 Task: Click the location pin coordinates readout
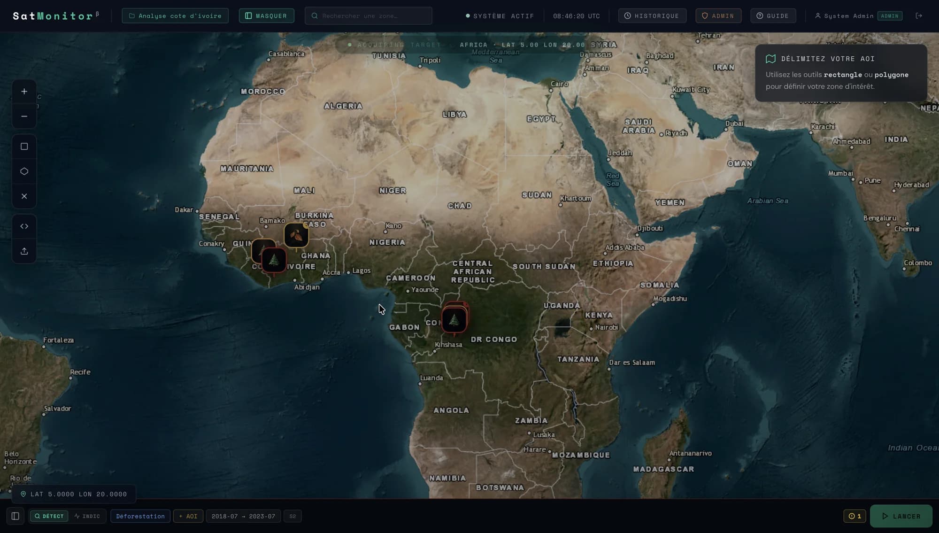click(74, 494)
